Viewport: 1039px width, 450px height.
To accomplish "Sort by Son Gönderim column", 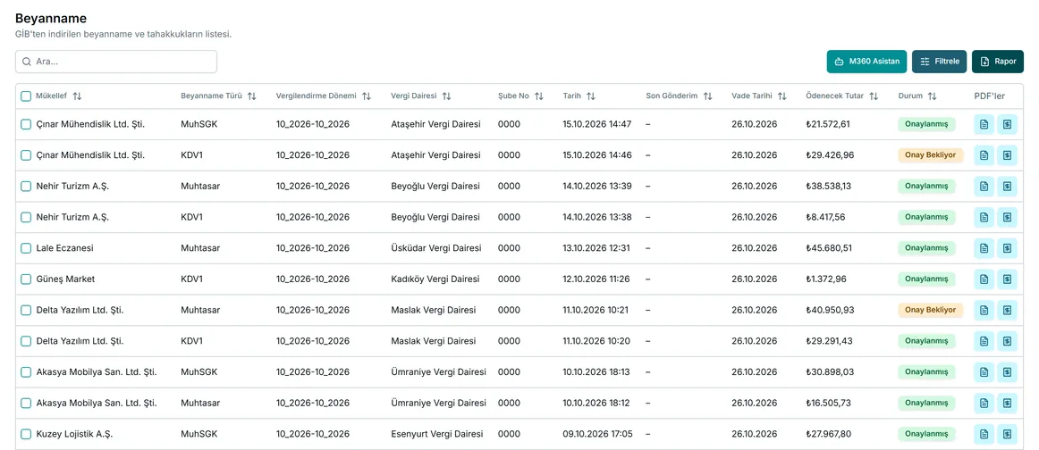I will pyautogui.click(x=707, y=96).
